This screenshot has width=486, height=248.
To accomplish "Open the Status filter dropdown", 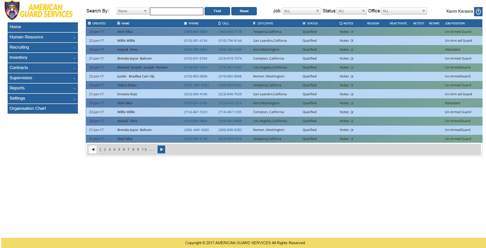I will (x=352, y=11).
